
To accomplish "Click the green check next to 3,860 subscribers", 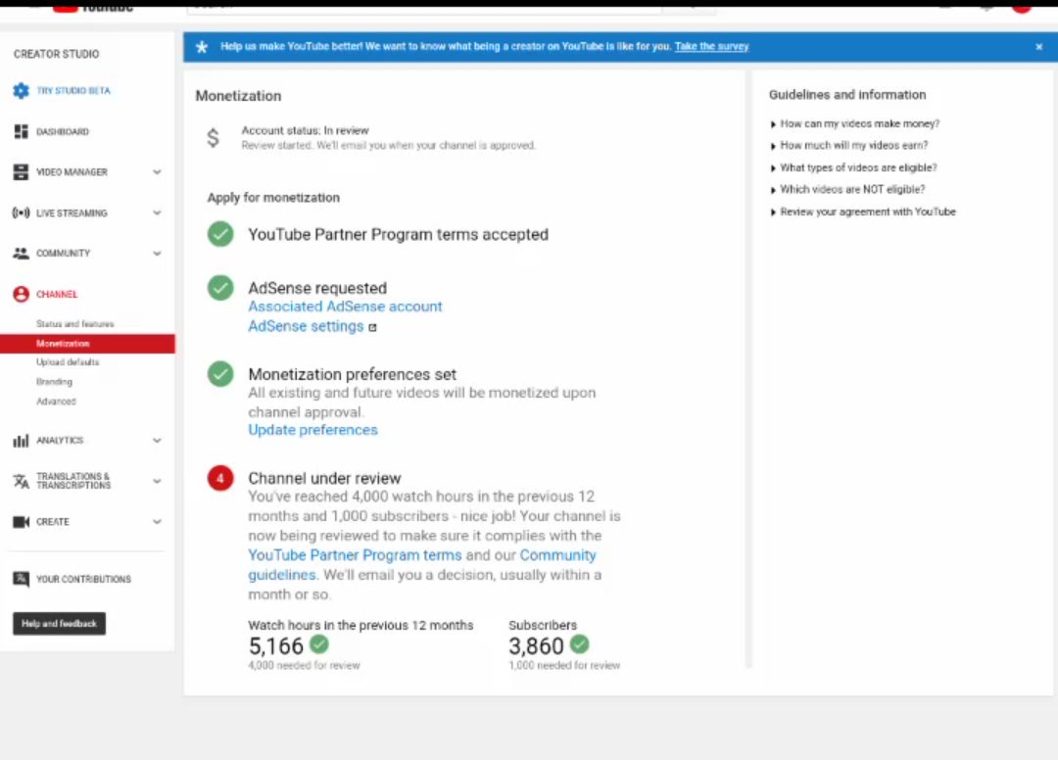I will [x=580, y=644].
